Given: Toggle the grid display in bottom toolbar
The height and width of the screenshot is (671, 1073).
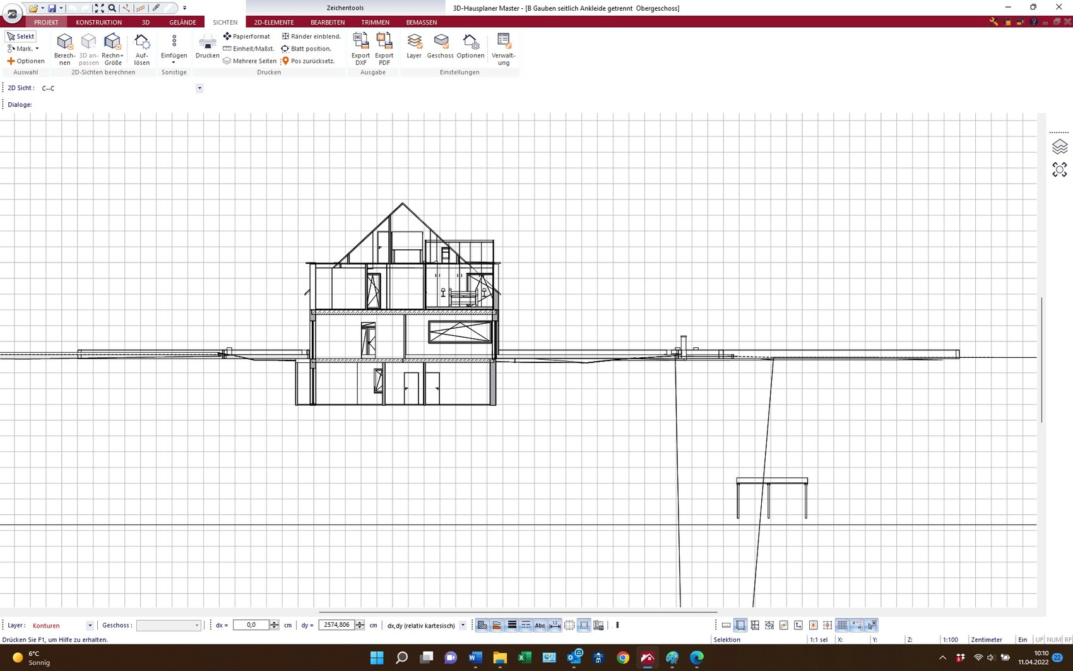Looking at the screenshot, I should pos(842,625).
